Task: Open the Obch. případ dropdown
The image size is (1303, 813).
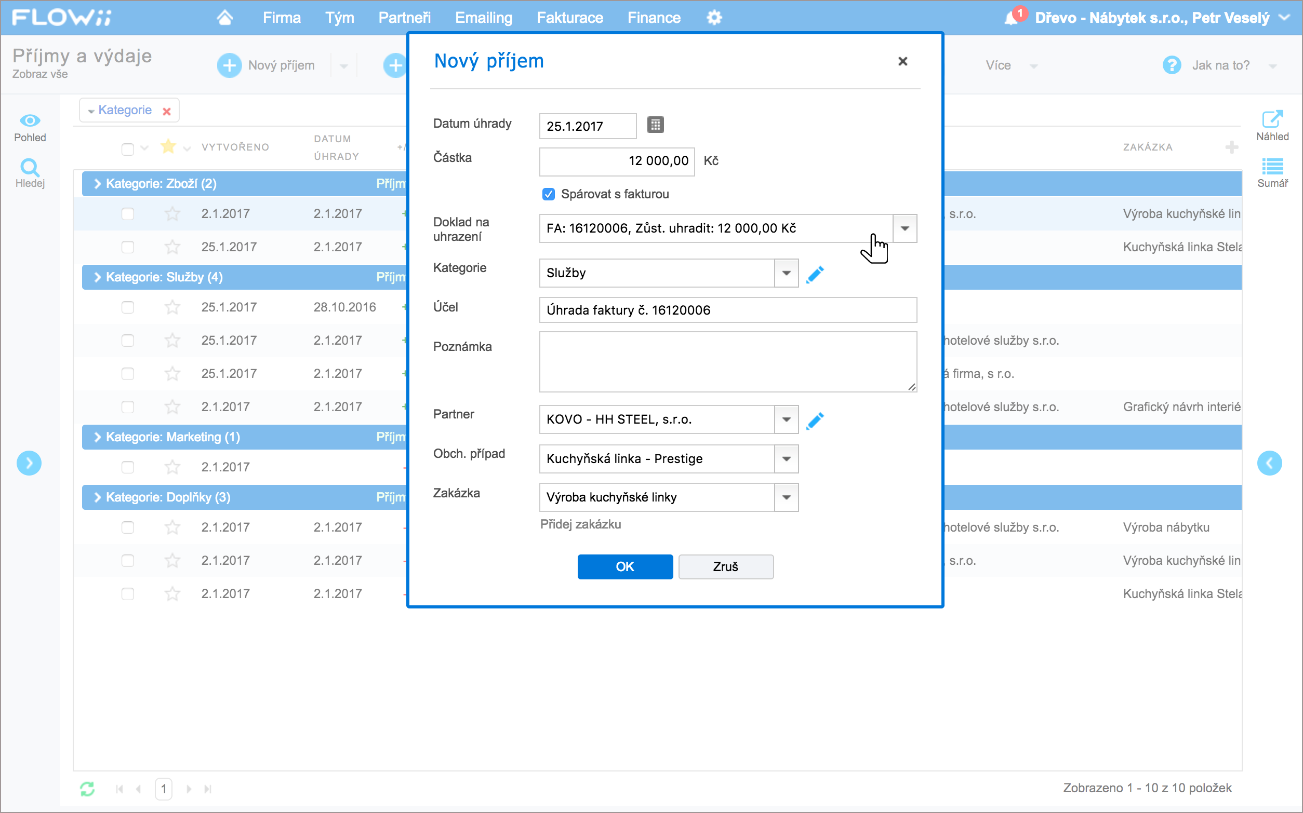Action: point(786,458)
